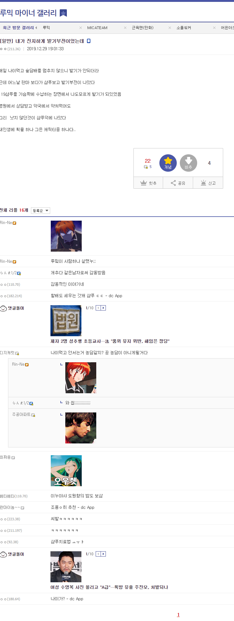Go to previous ad in second 댓글돌이 pager
This screenshot has width=234, height=621.
point(98,554)
